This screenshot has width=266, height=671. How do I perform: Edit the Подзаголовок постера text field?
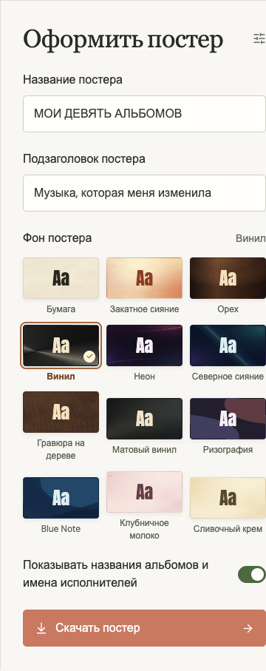145,193
